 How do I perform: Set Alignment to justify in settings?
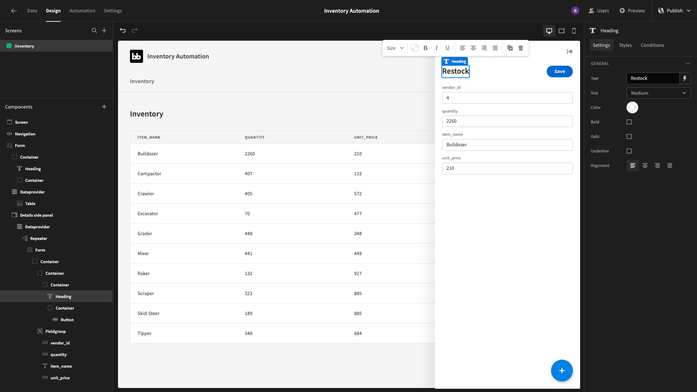(x=670, y=166)
